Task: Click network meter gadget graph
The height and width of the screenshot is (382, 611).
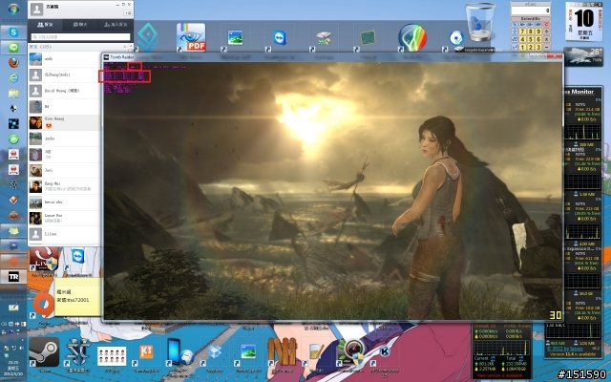Action: [x=501, y=347]
